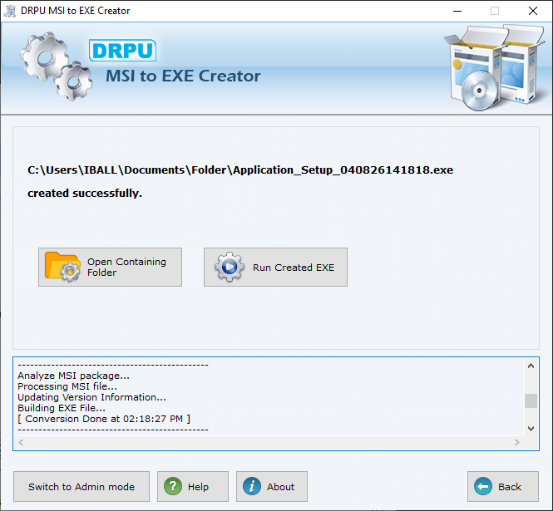The height and width of the screenshot is (511, 553).
Task: Click the blue info icon
Action: pyautogui.click(x=252, y=486)
